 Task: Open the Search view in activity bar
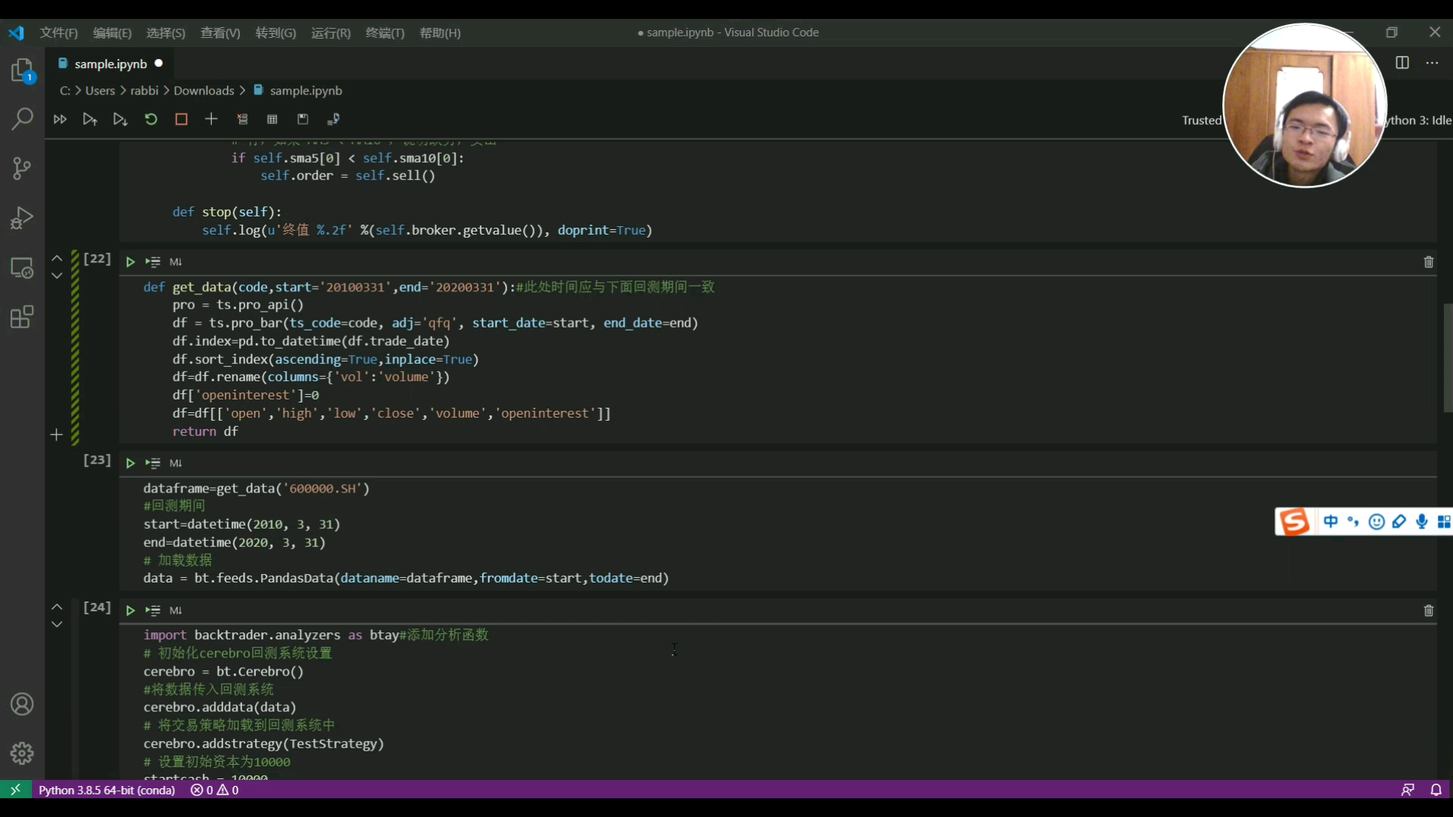tap(22, 119)
